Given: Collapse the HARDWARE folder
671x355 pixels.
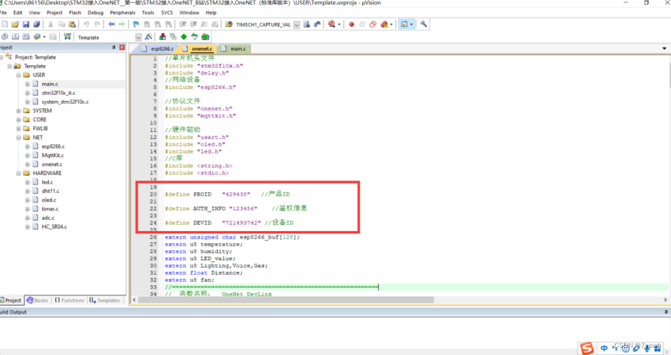Looking at the screenshot, I should (x=18, y=173).
